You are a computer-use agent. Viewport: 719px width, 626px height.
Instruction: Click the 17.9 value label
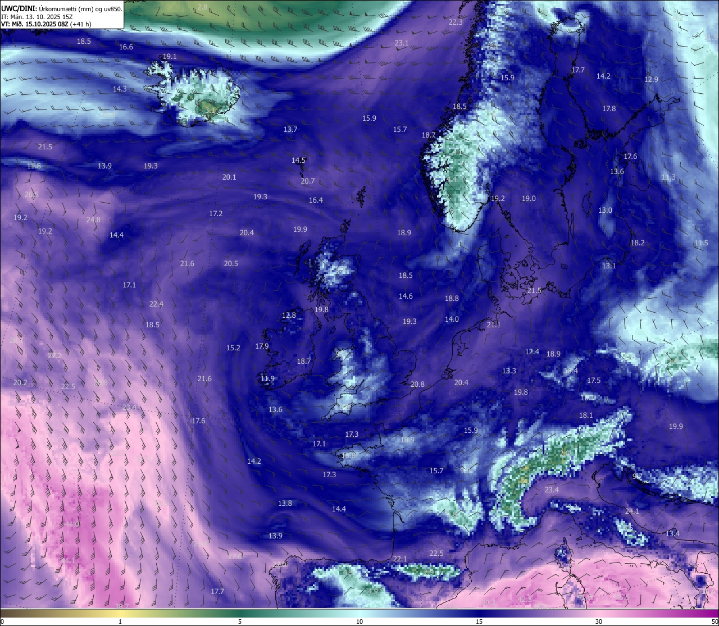pos(262,346)
